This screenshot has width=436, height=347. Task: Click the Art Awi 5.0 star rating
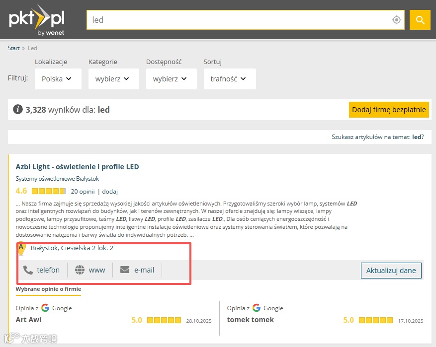pos(164,320)
